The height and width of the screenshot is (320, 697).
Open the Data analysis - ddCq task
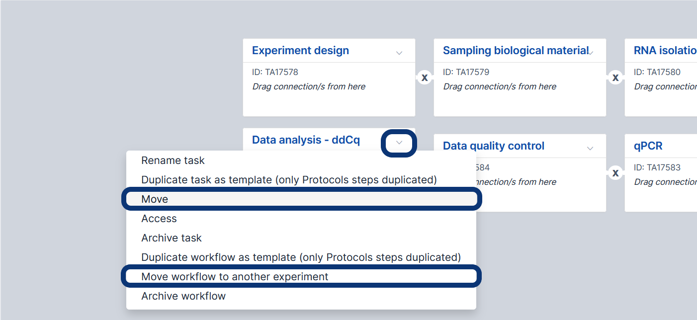306,140
